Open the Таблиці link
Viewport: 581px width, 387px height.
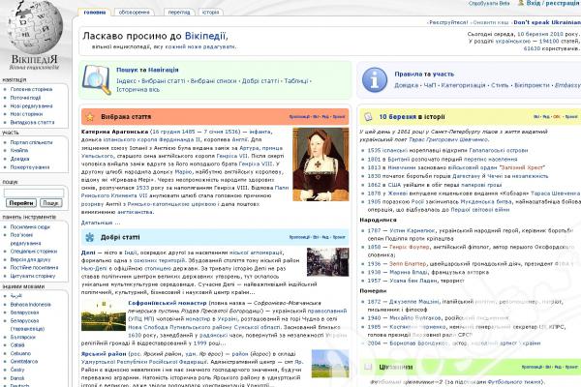click(296, 81)
